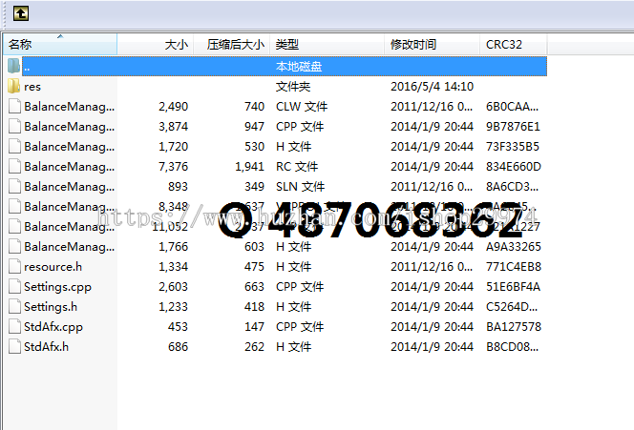The image size is (634, 430).
Task: Click the up-one-level arrow toolbar button
Action: (x=21, y=13)
